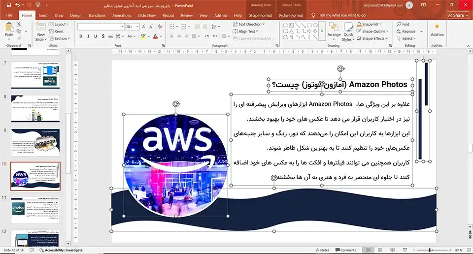The image size is (473, 254).
Task: Click the Reset slide button
Action: 56,32
